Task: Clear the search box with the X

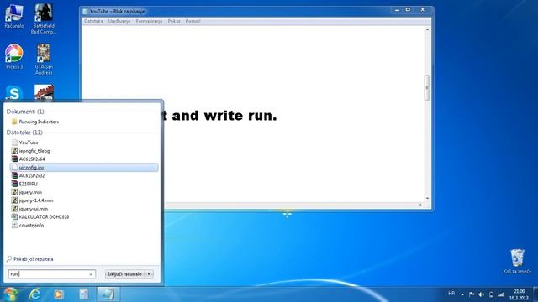Action: pos(91,274)
